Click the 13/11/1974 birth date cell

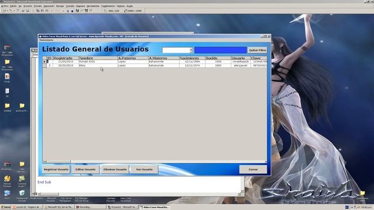(x=192, y=65)
